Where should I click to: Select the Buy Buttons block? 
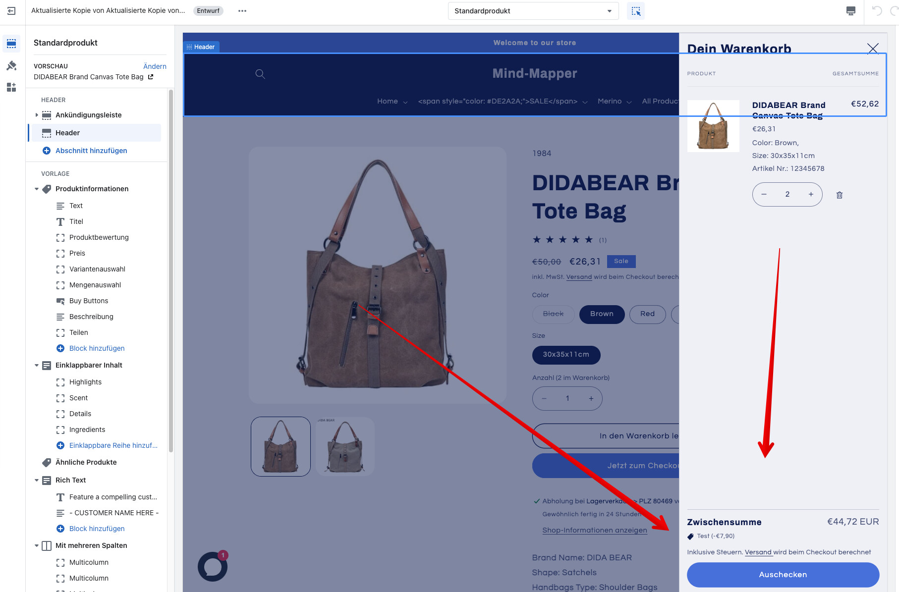tap(89, 301)
